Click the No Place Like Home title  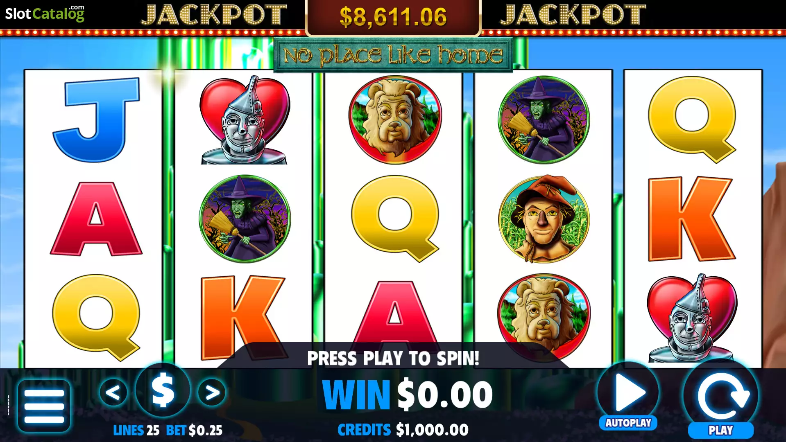pyautogui.click(x=393, y=55)
